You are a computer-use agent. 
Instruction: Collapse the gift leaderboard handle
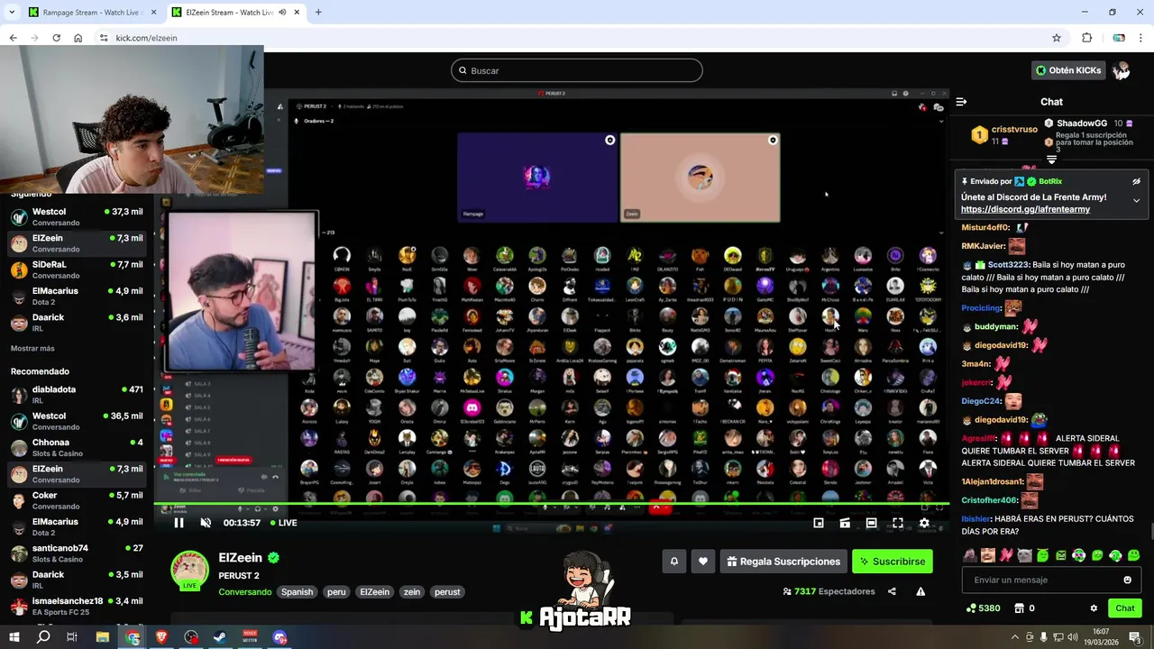[x=1051, y=160]
